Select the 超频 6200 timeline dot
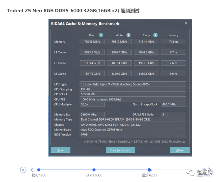Viewport: 220px width, 182px height. tap(149, 170)
